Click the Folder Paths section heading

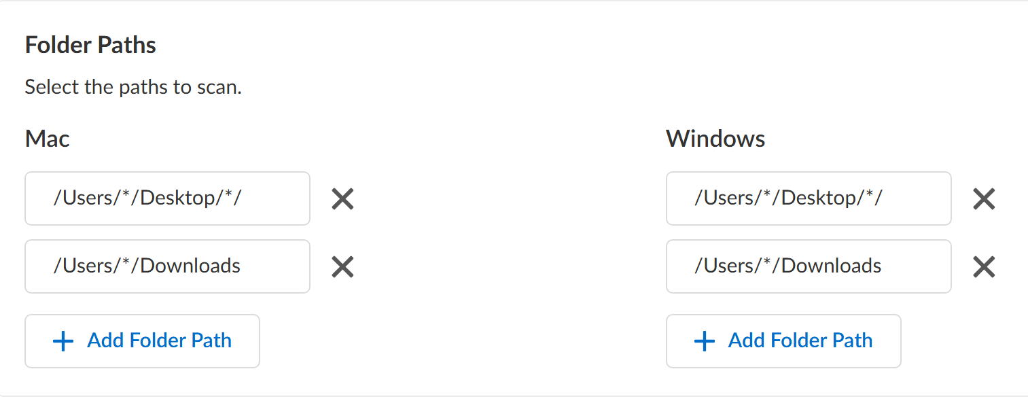click(90, 45)
